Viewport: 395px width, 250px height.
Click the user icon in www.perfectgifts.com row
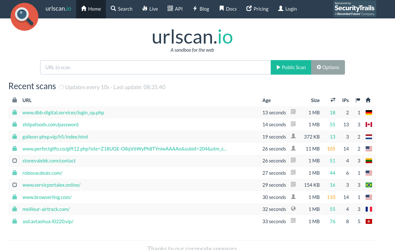click(293, 148)
